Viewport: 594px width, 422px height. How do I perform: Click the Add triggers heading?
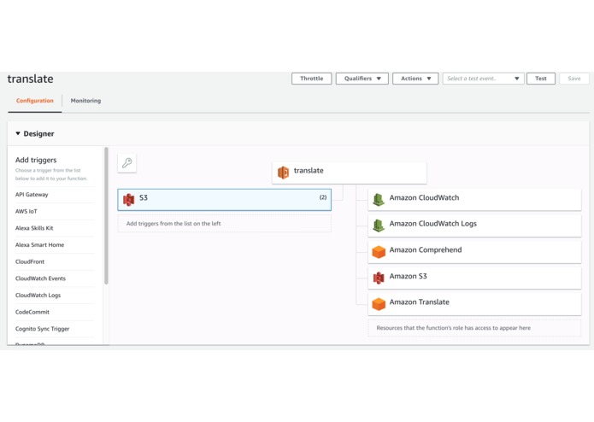tap(36, 160)
